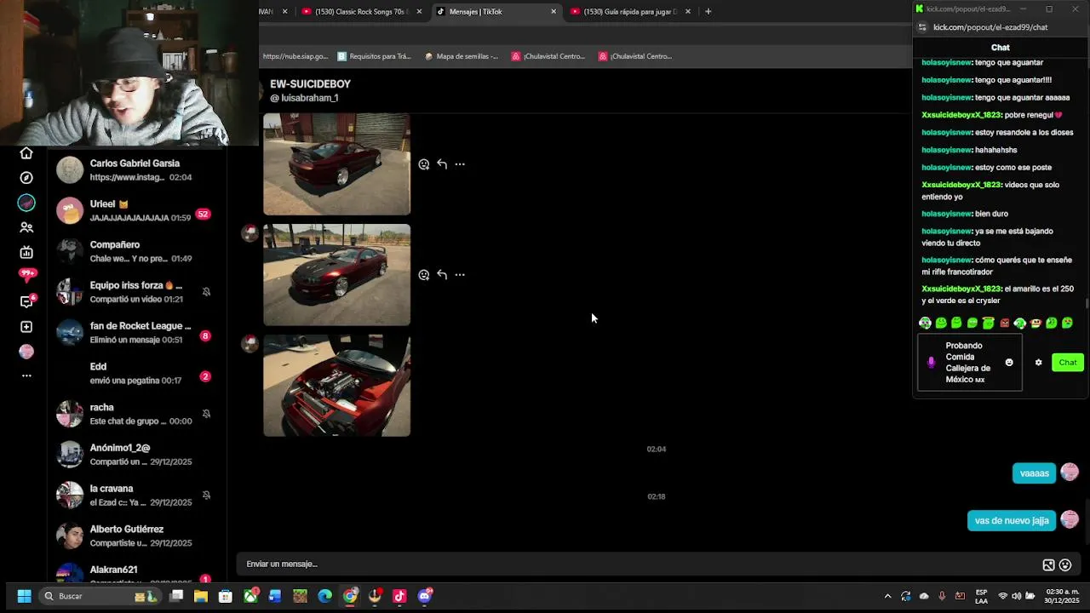Open emoji picker in Kick chat input
This screenshot has height=613, width=1090.
1009,363
